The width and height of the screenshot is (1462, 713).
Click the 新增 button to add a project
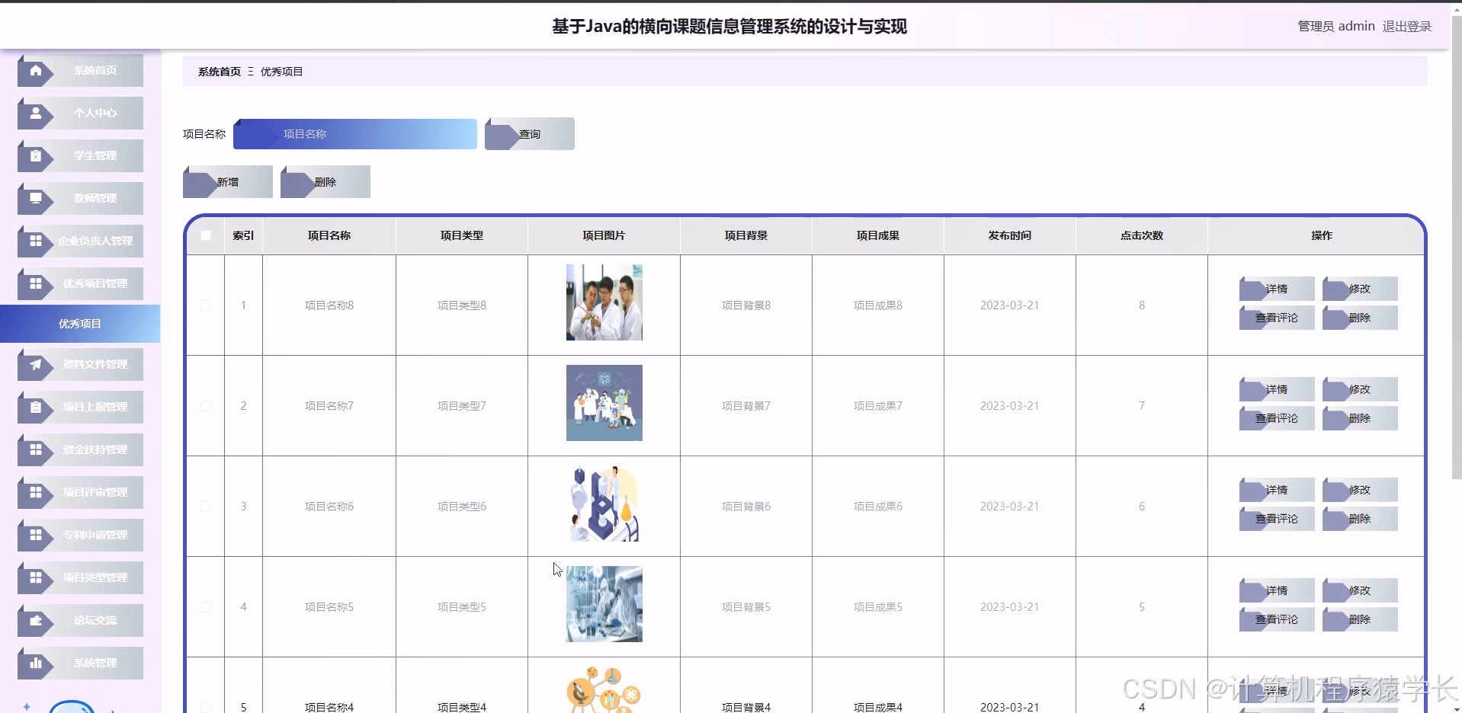click(227, 181)
